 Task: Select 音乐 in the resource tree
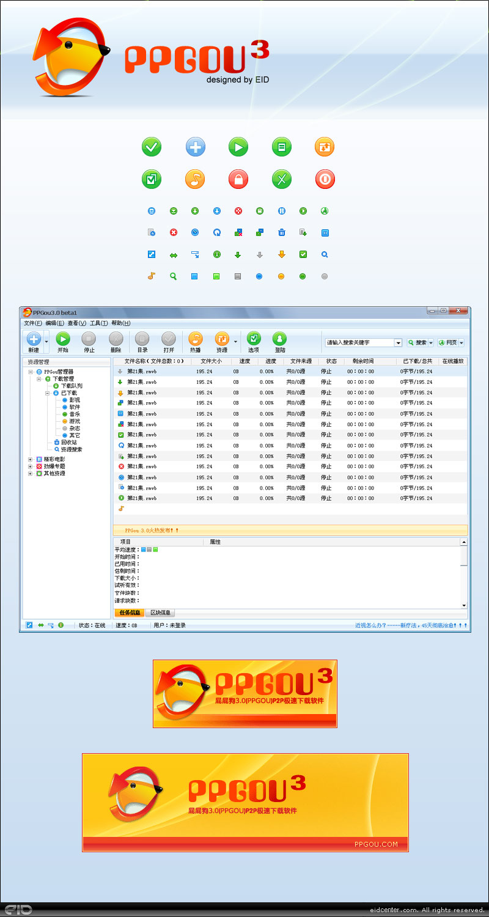pyautogui.click(x=75, y=414)
